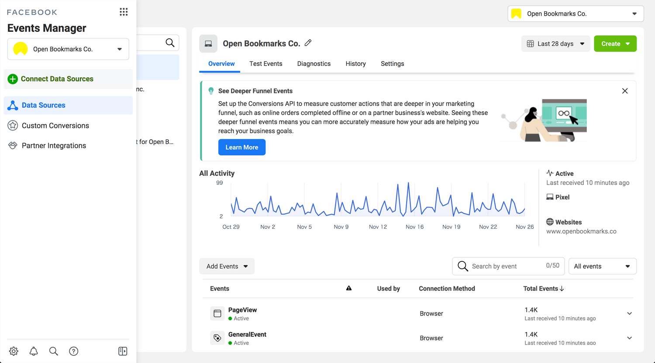655x363 pixels.
Task: Click the Learn More button
Action: click(242, 147)
